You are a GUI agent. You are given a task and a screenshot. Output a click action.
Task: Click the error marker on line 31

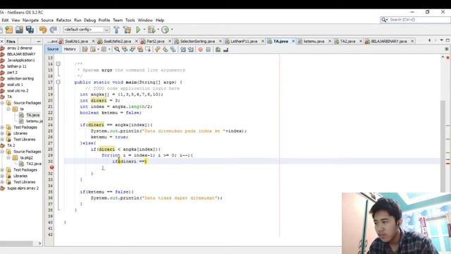[51, 167]
